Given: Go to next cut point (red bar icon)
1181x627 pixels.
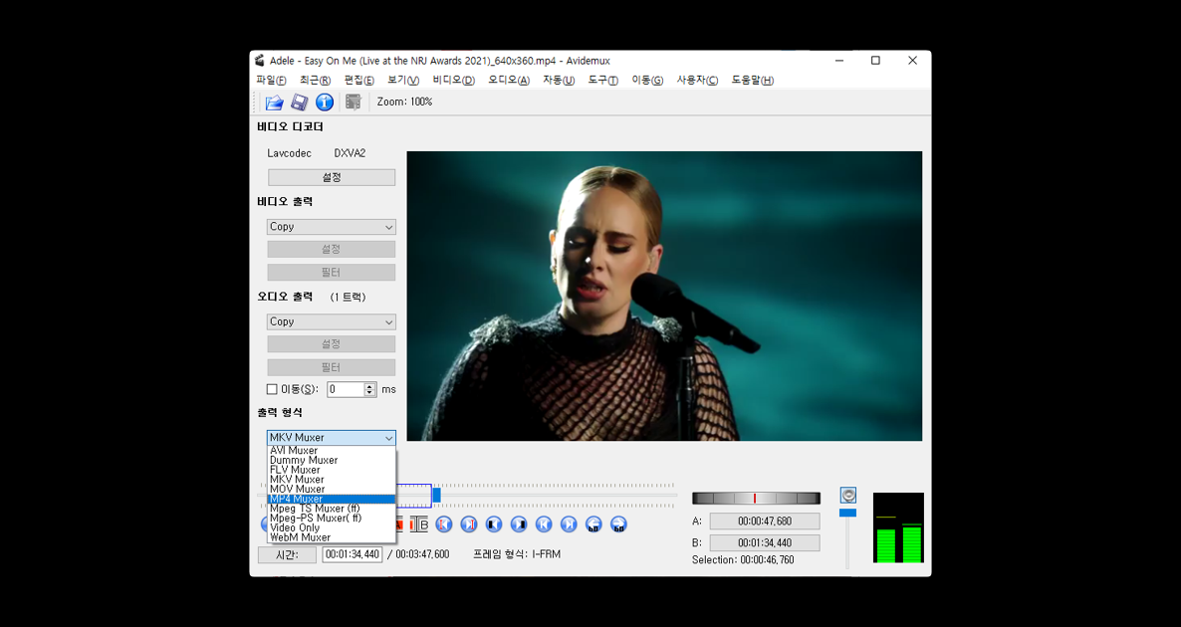Looking at the screenshot, I should coord(468,524).
